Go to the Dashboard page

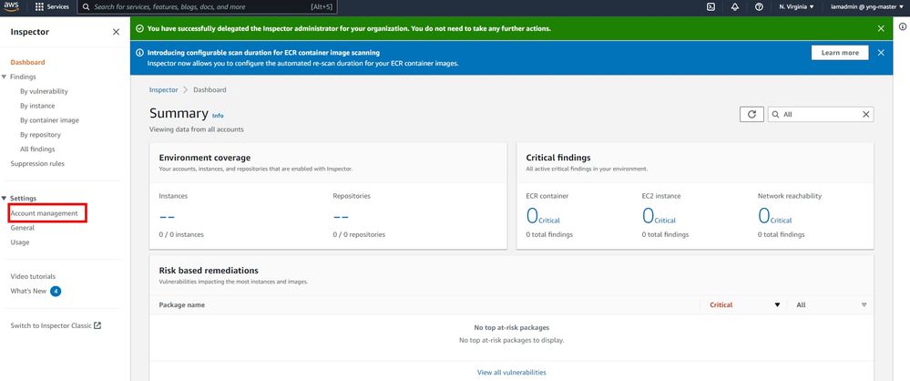tap(27, 62)
